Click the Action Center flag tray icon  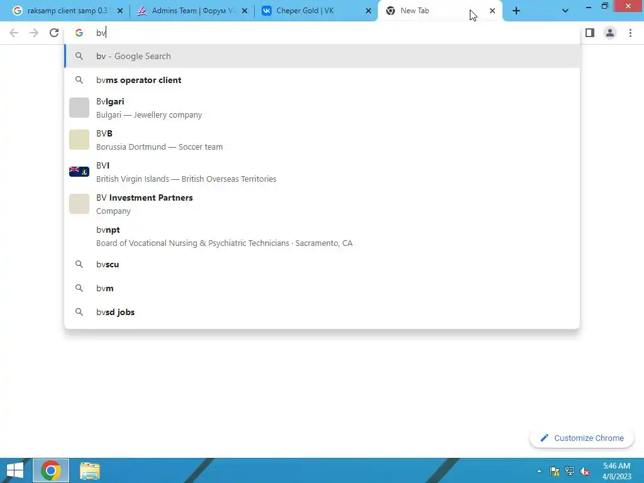click(555, 471)
